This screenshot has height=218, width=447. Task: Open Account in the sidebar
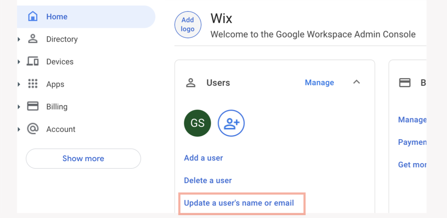[61, 129]
